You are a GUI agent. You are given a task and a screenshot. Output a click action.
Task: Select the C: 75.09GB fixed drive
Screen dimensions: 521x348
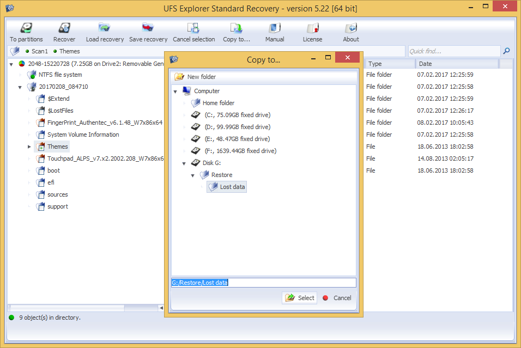(x=237, y=115)
